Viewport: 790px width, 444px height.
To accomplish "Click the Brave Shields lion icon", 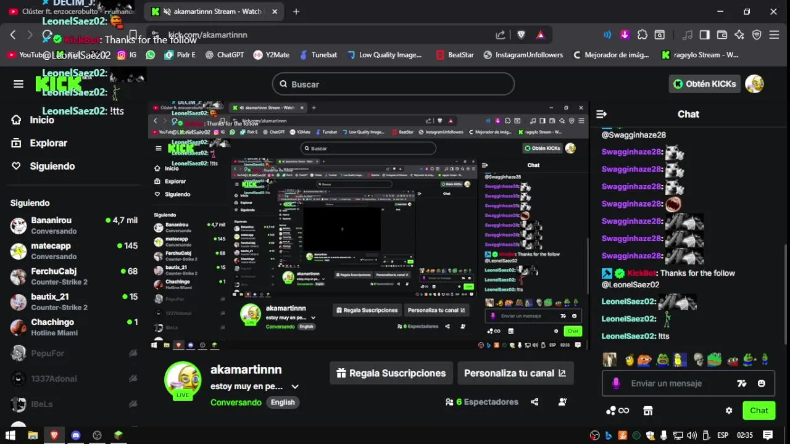I will pos(521,35).
